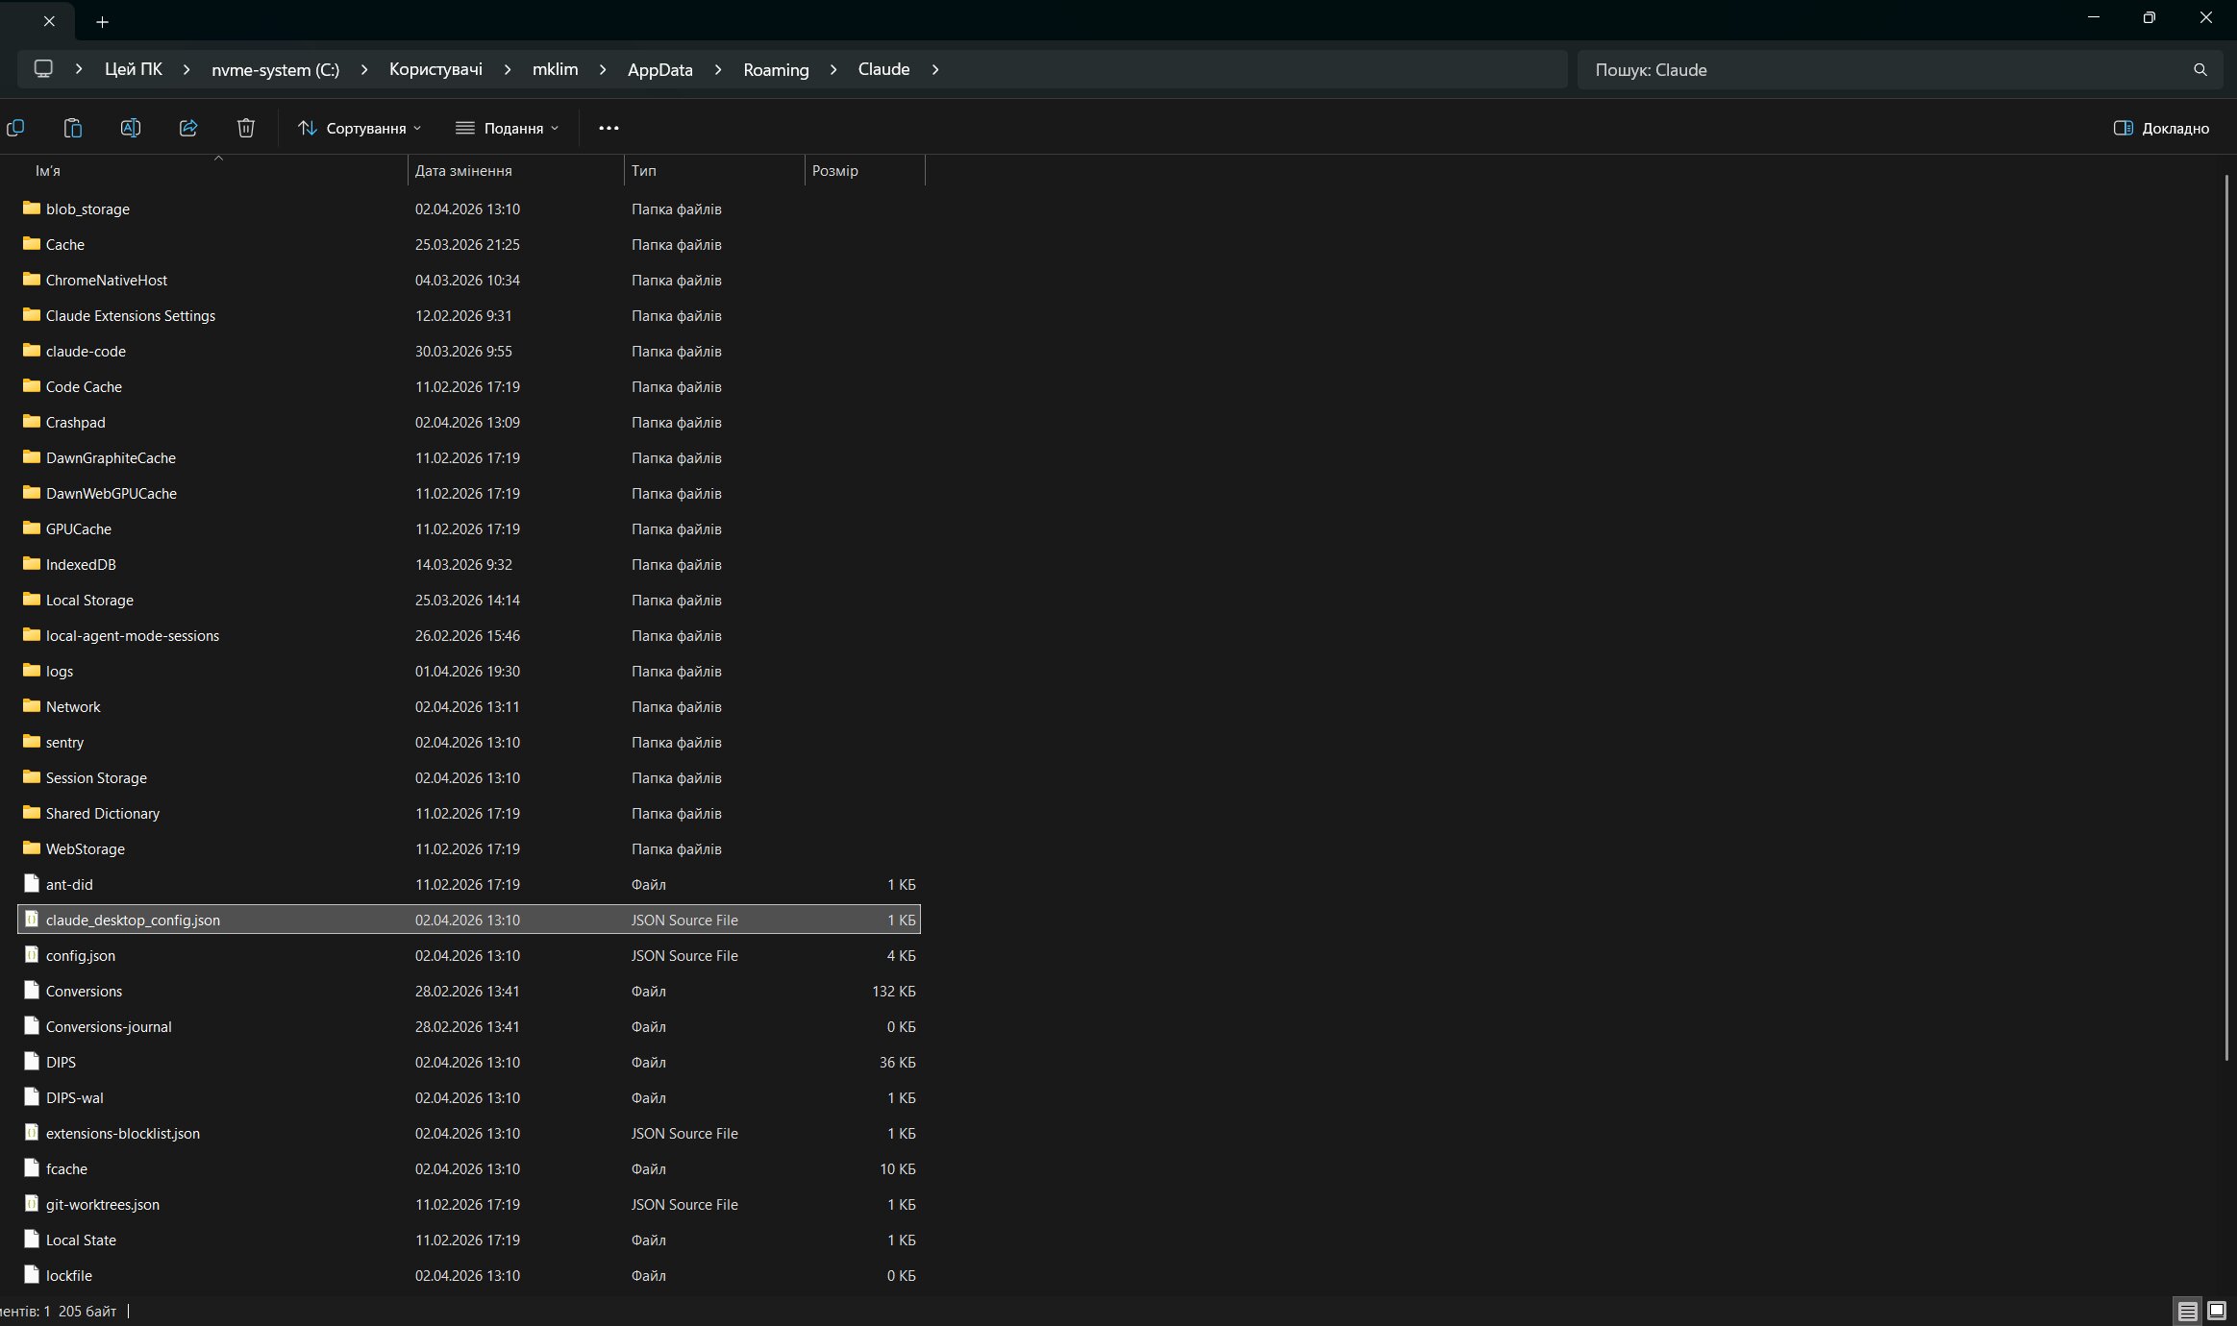Navigate to AppData via breadcrumb

pyautogui.click(x=659, y=69)
